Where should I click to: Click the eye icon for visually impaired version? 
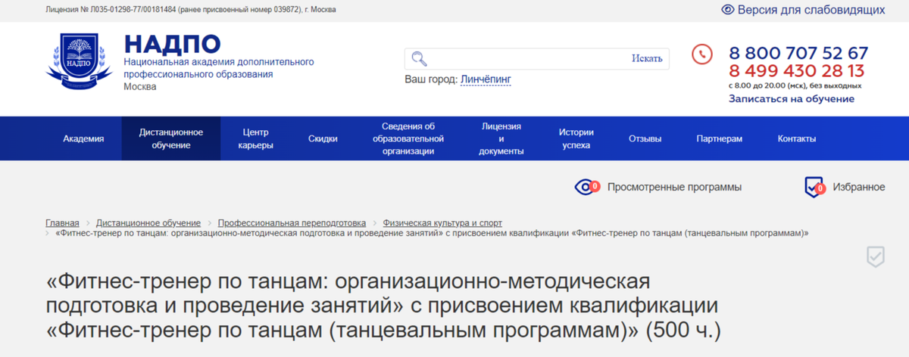(728, 10)
